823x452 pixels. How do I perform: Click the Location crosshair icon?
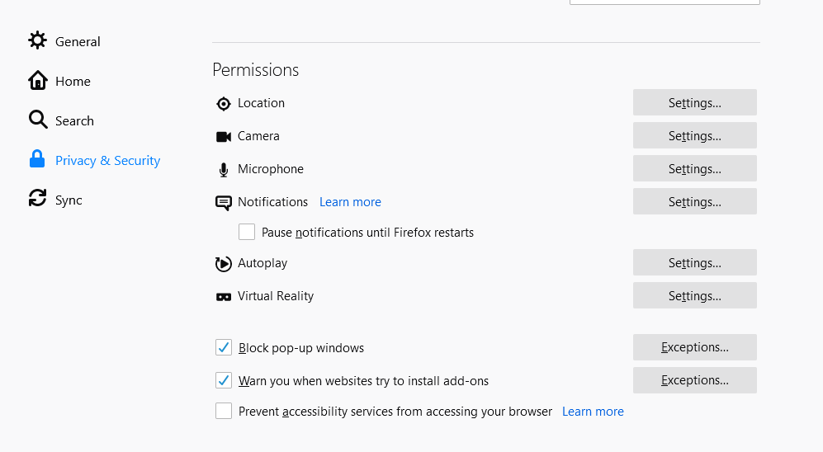(x=224, y=104)
